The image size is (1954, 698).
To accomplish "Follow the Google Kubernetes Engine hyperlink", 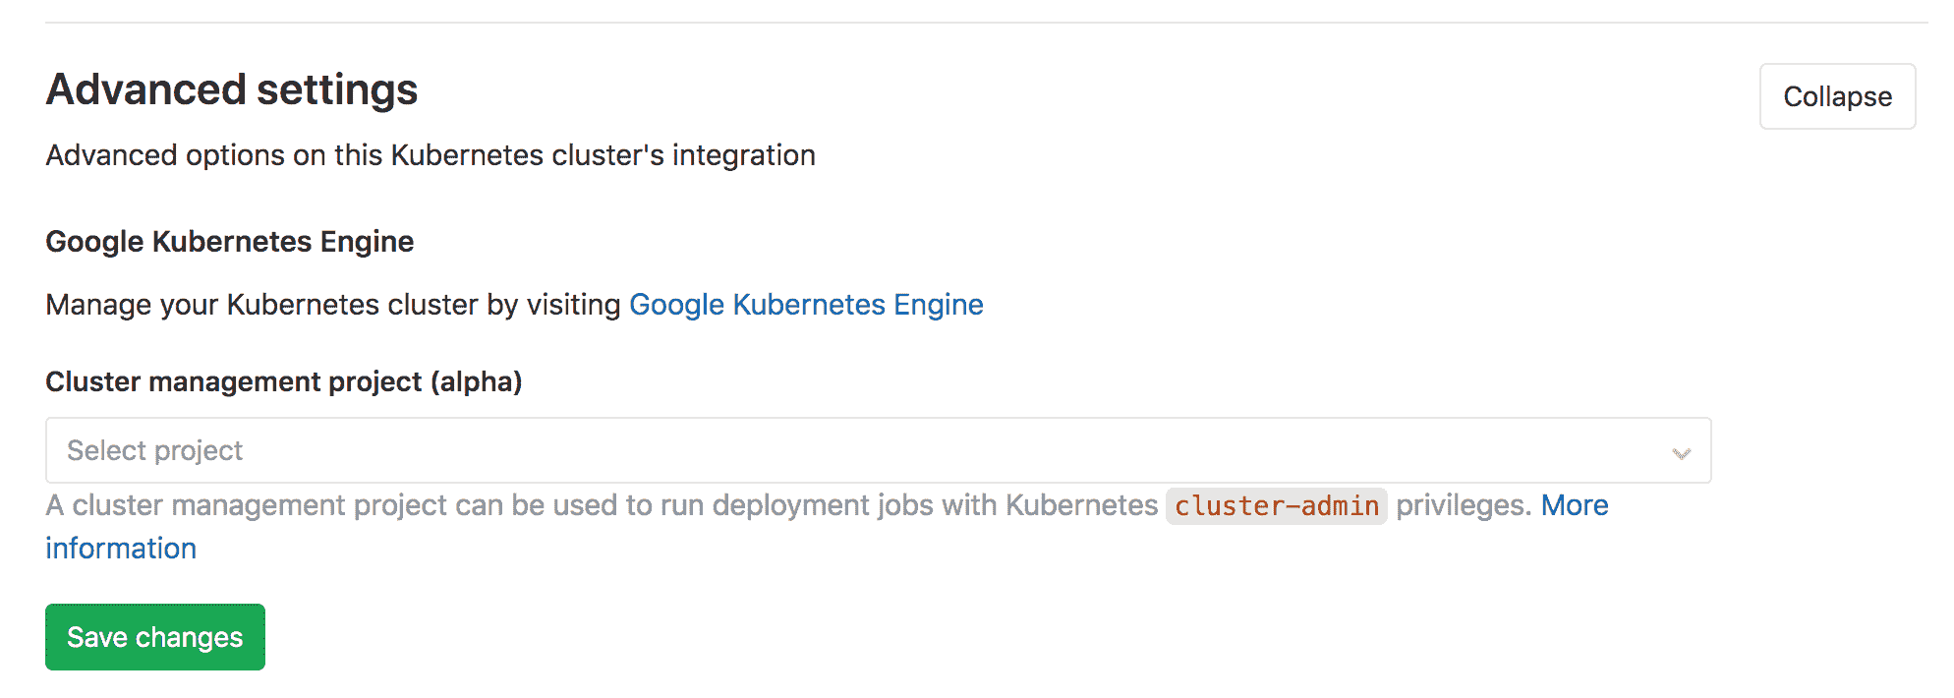I will 806,305.
